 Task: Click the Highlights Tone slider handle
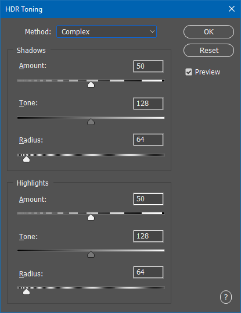(91, 254)
